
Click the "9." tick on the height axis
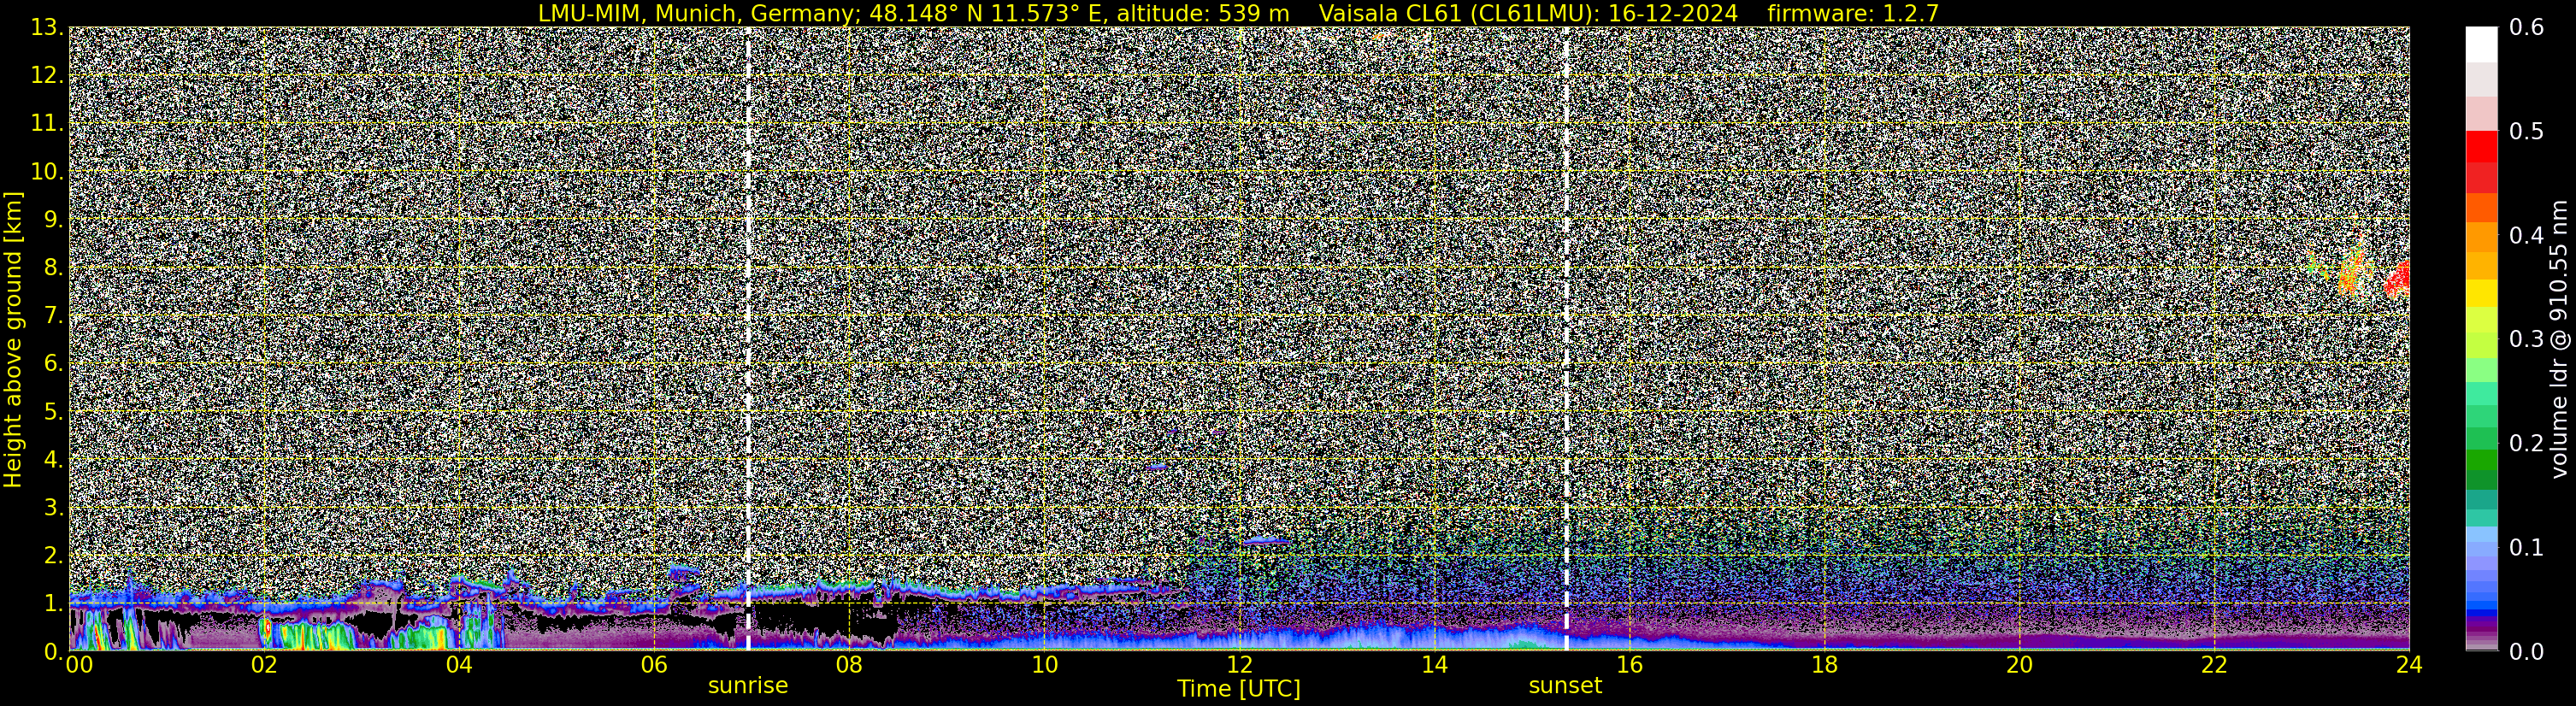53,219
